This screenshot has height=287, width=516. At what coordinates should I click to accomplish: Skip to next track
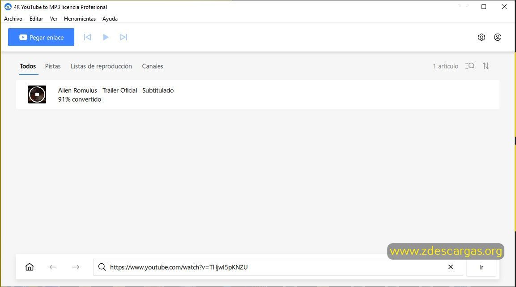(124, 37)
